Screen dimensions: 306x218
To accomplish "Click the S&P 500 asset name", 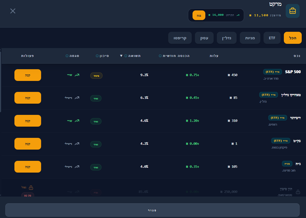I will click(x=293, y=72).
